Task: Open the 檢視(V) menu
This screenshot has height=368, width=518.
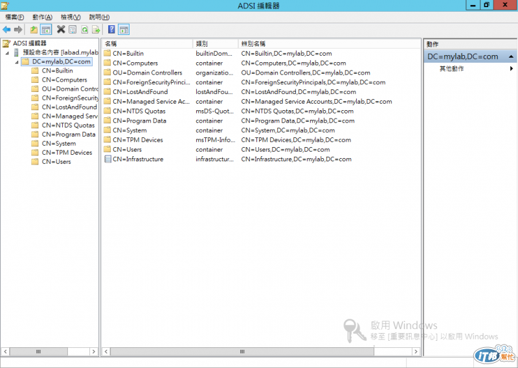Action: point(71,17)
